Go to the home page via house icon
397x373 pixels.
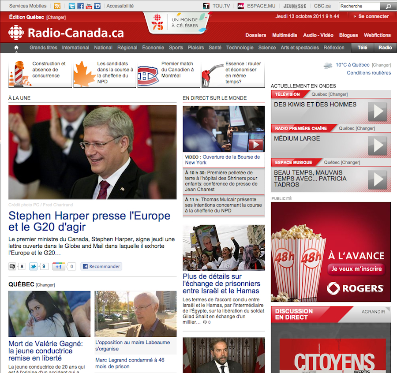16,47
